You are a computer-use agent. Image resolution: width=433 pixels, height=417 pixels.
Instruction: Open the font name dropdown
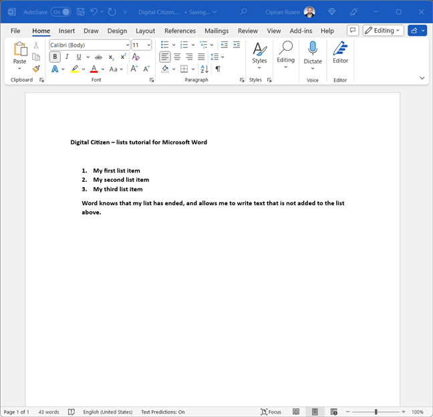pyautogui.click(x=128, y=45)
